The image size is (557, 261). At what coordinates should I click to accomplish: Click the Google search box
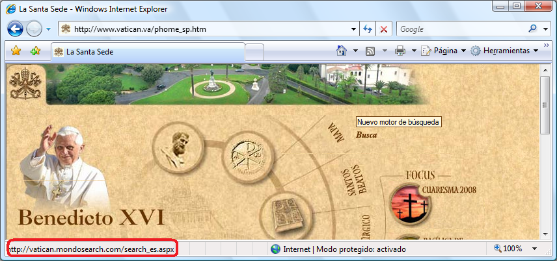tap(461, 29)
